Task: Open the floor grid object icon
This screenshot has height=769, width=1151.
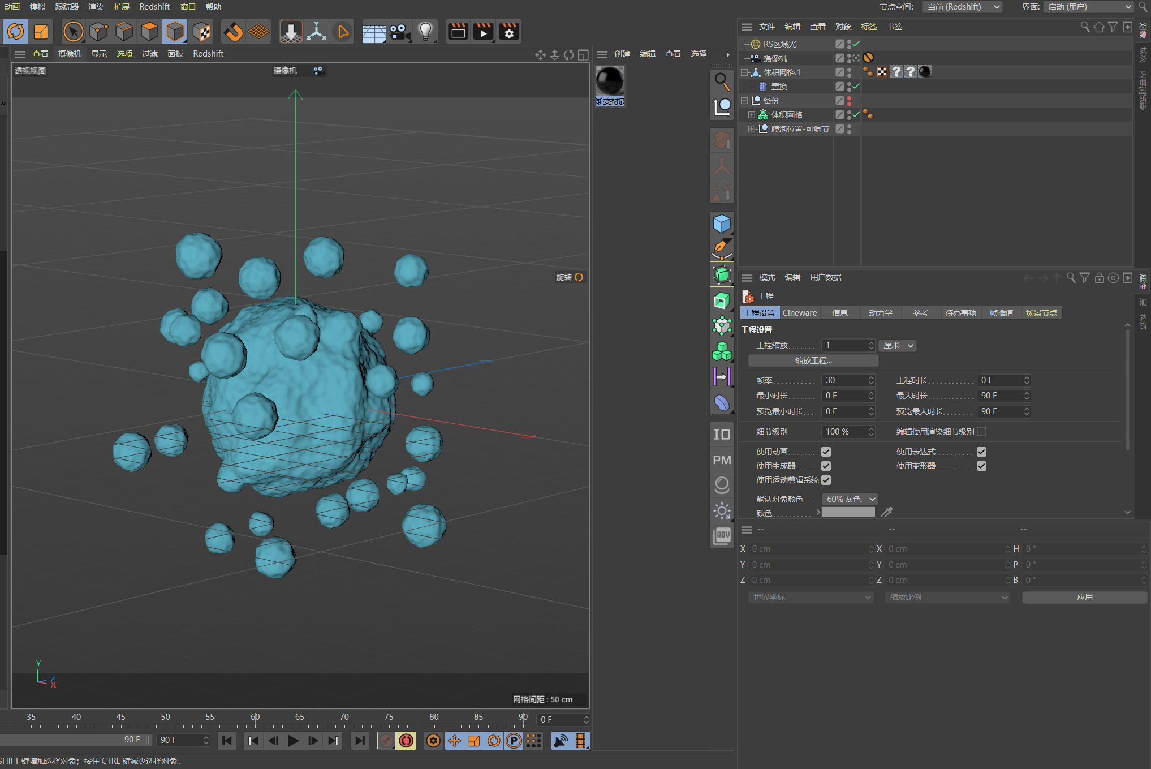Action: [x=374, y=32]
